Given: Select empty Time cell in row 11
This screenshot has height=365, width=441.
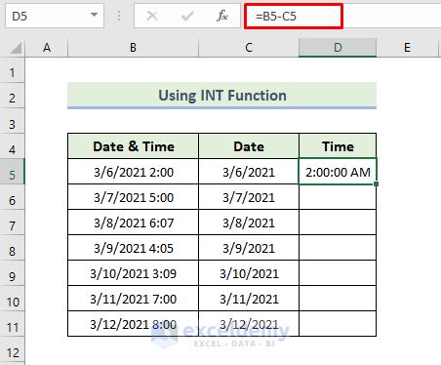Looking at the screenshot, I should [x=338, y=324].
